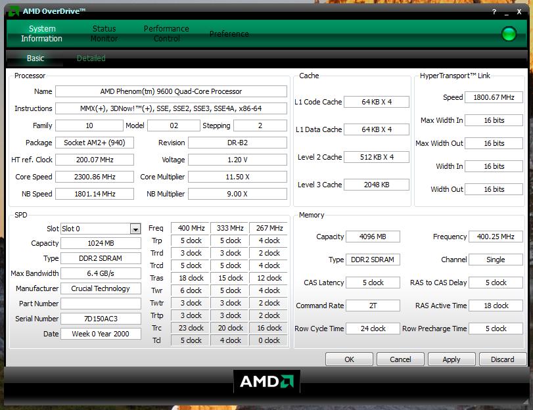533x410 pixels.
Task: Click the Max Bandwidth value 6.4 GB/s
Action: pos(101,273)
